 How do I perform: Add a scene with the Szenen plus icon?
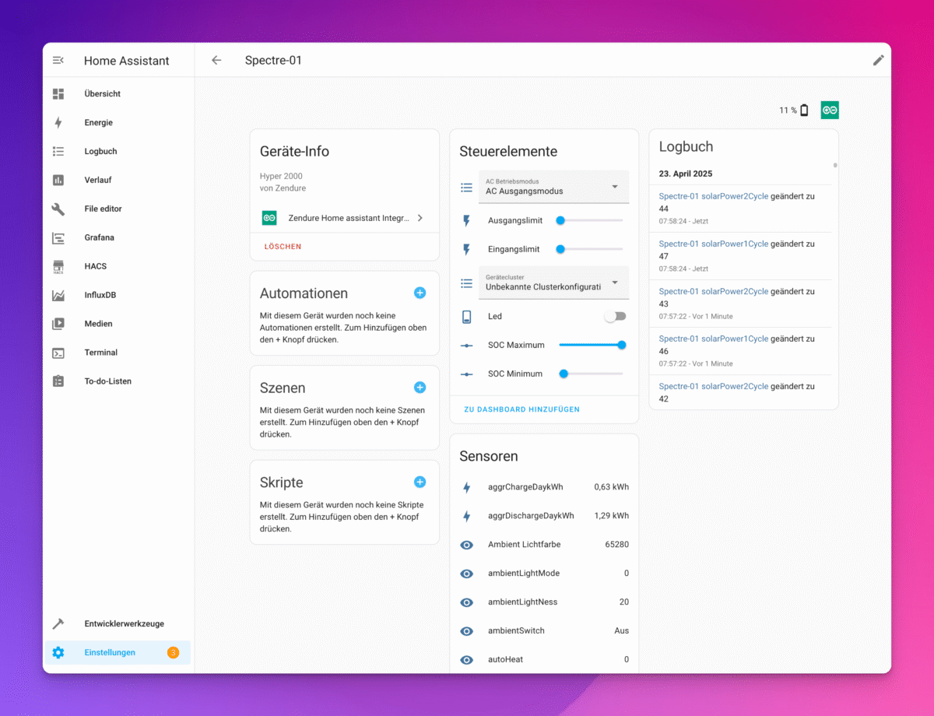[420, 388]
